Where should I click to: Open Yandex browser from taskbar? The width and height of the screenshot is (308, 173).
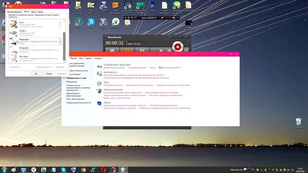(x=34, y=170)
